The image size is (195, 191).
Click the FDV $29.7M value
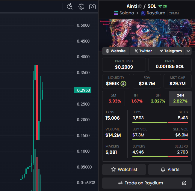tap(147, 84)
